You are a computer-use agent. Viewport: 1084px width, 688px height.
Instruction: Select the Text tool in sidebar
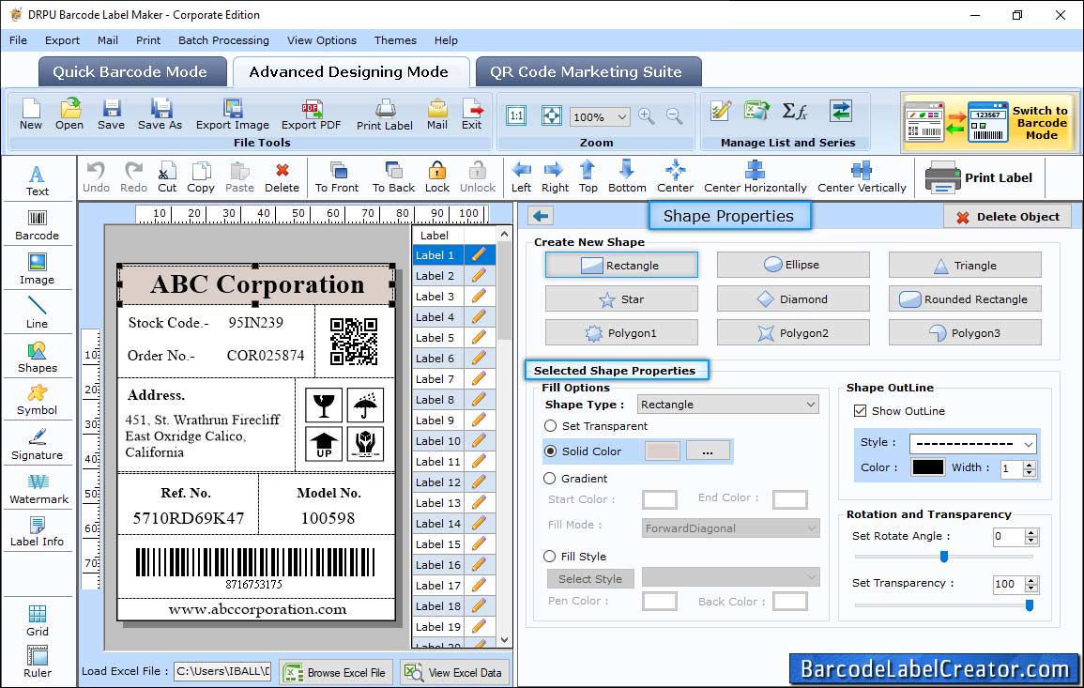[38, 180]
